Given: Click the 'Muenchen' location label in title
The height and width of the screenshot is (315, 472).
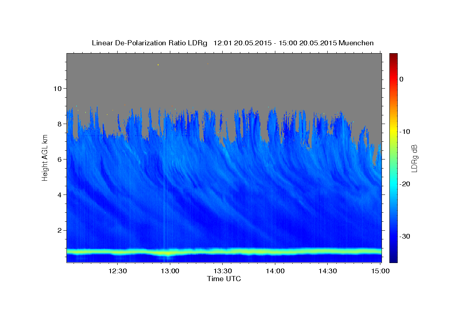Looking at the screenshot, I should click(356, 43).
